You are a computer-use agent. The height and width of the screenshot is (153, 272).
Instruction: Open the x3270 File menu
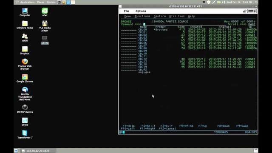pos(127,11)
